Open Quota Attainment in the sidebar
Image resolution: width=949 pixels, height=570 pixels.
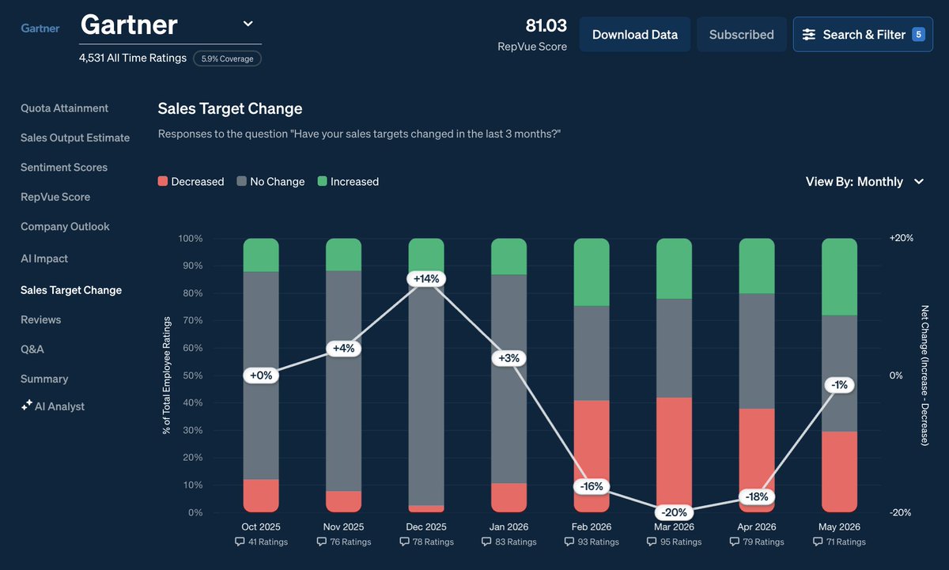65,108
